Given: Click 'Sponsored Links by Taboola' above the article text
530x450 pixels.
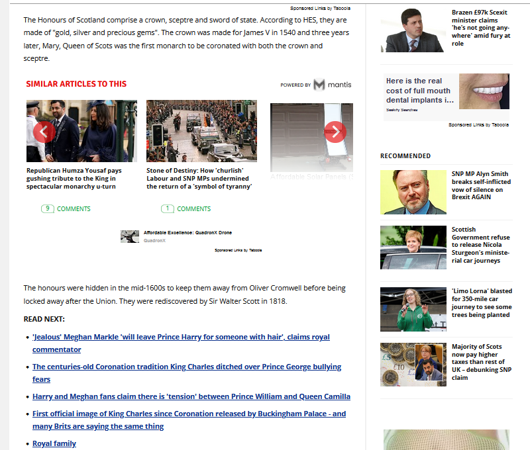Looking at the screenshot, I should [x=320, y=8].
